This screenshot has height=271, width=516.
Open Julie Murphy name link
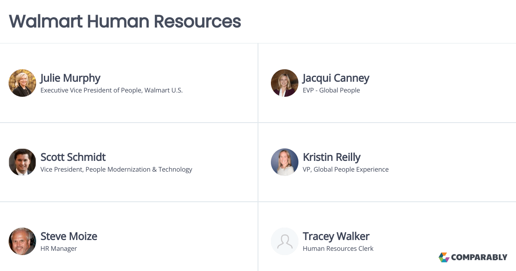[71, 78]
